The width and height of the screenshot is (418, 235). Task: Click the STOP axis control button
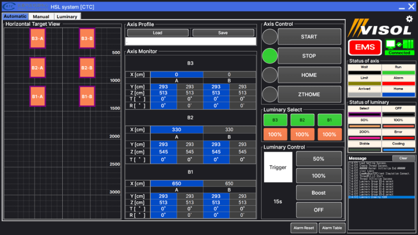(x=309, y=56)
